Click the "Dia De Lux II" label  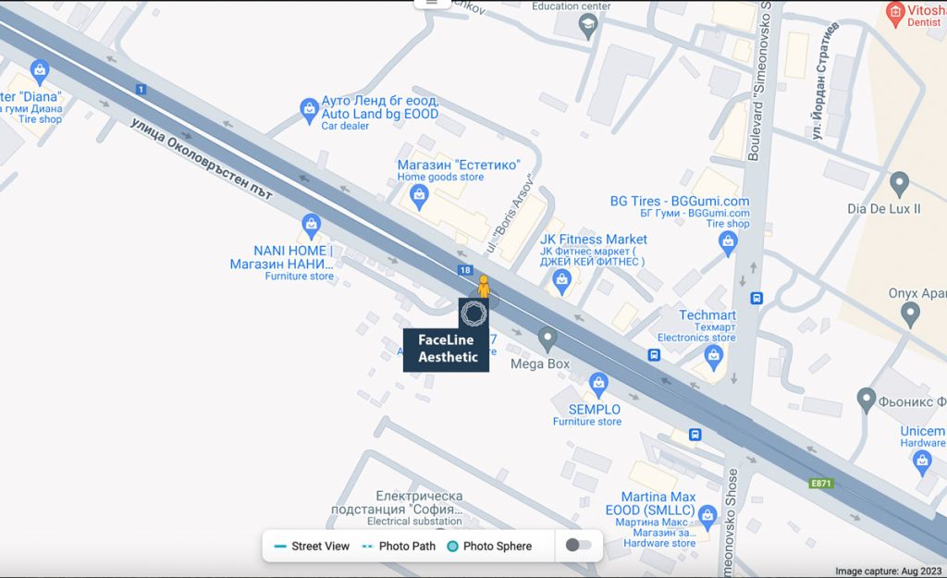click(x=884, y=209)
